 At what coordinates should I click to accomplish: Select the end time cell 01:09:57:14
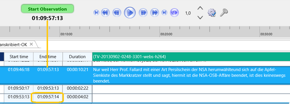tap(48, 97)
